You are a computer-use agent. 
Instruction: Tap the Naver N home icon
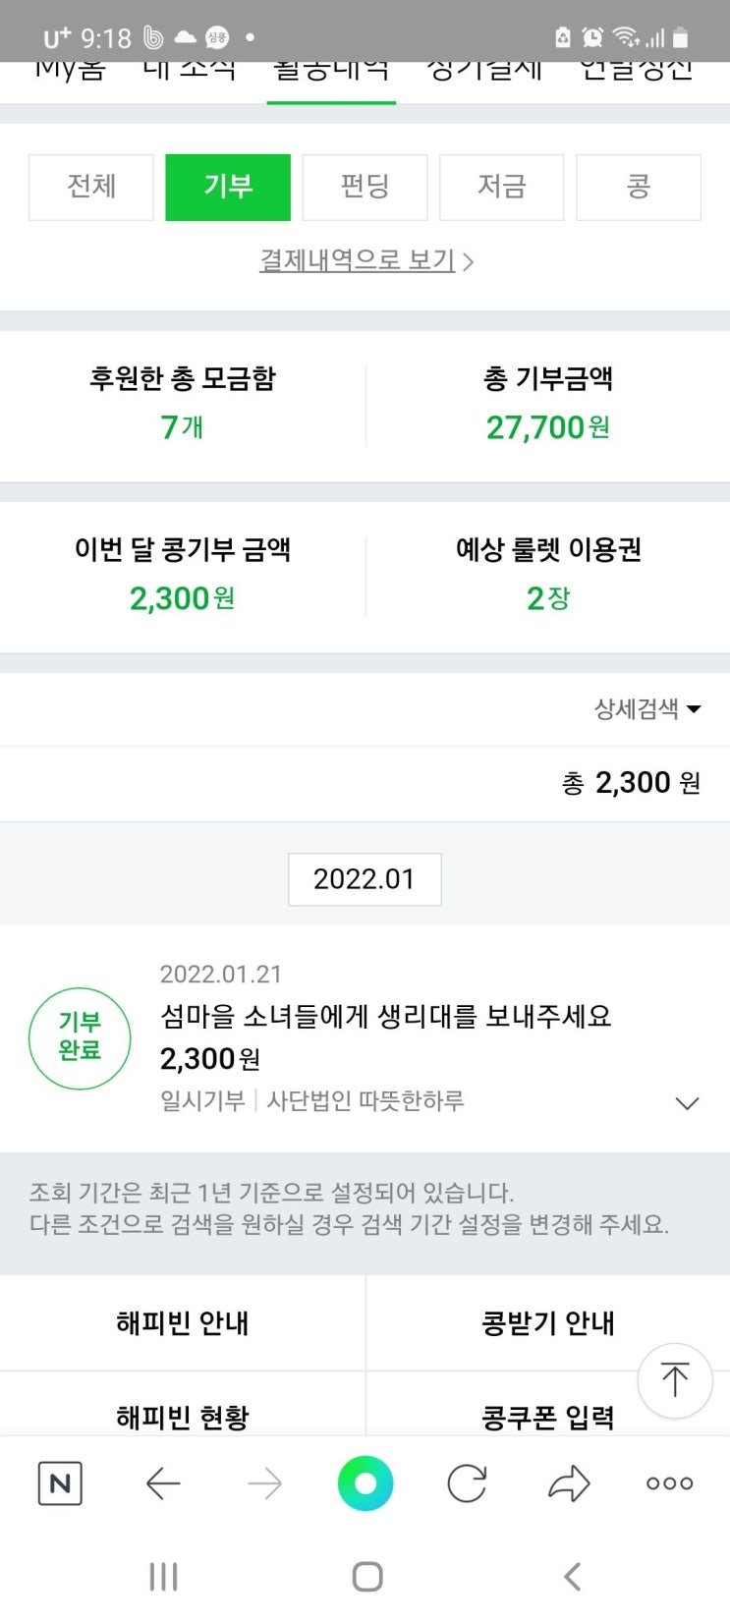pos(60,1482)
